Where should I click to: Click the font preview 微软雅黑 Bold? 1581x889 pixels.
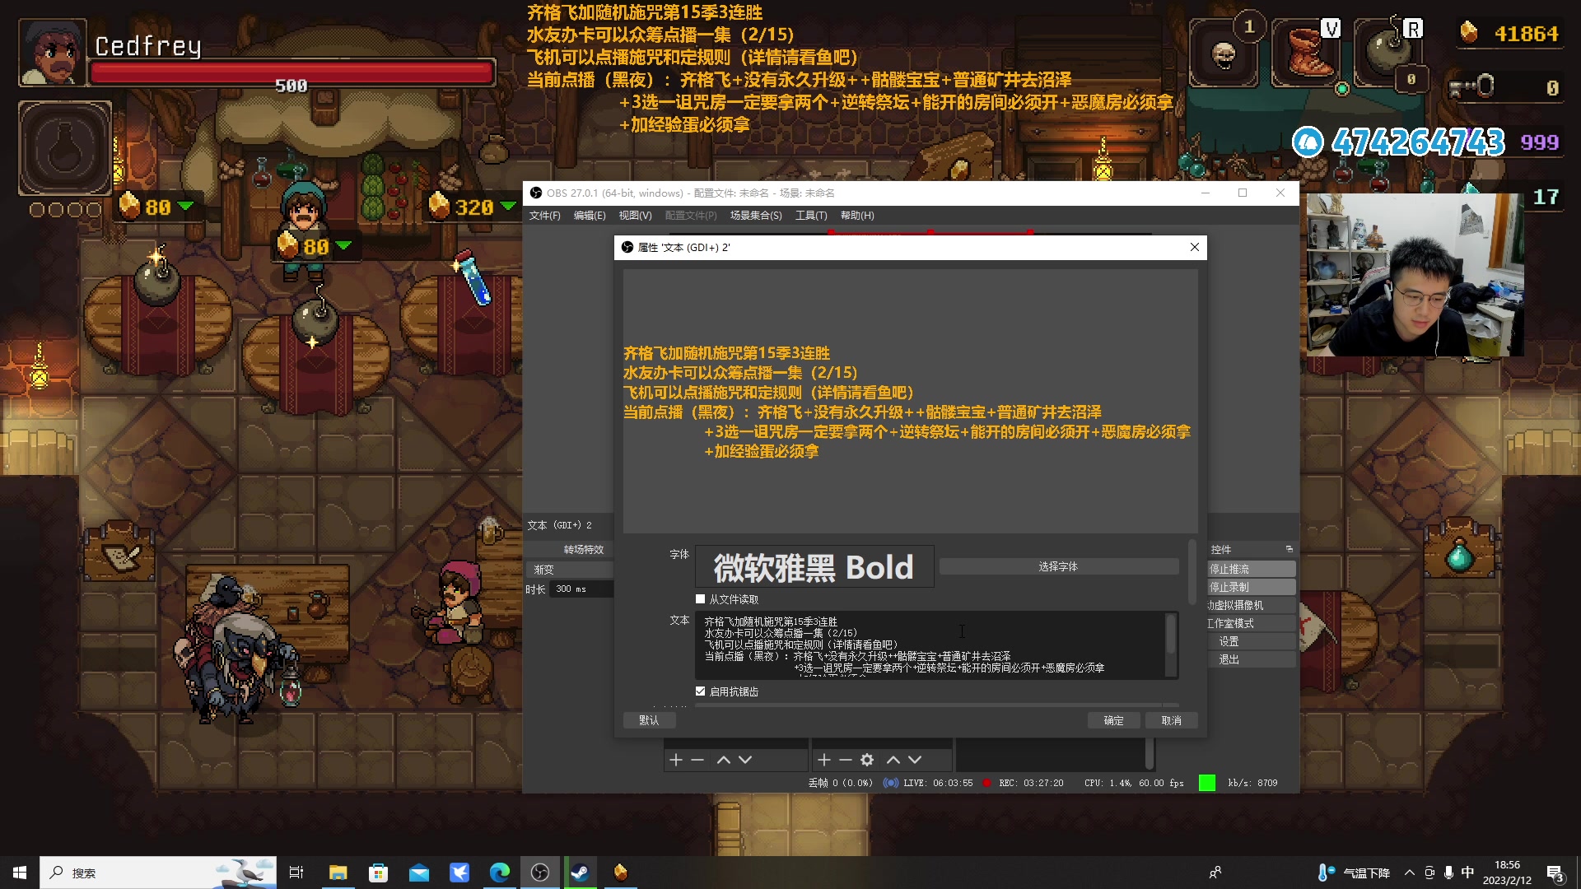tap(814, 566)
